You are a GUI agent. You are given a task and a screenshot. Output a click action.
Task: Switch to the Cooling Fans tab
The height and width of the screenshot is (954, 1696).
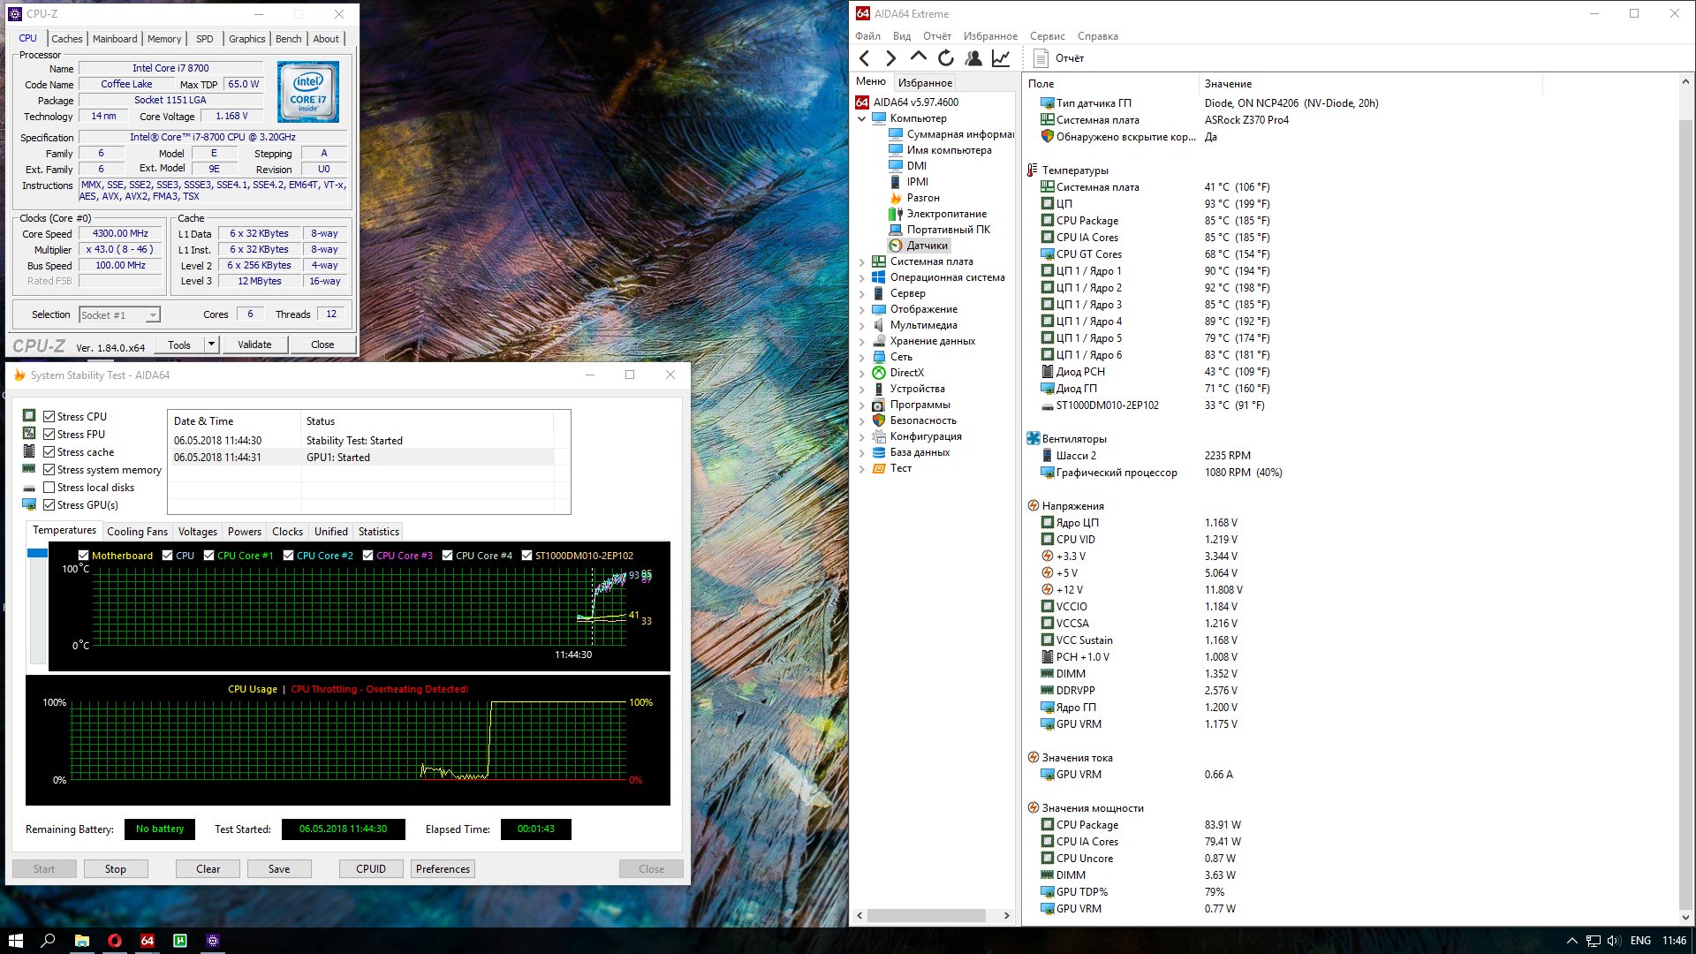tap(137, 532)
